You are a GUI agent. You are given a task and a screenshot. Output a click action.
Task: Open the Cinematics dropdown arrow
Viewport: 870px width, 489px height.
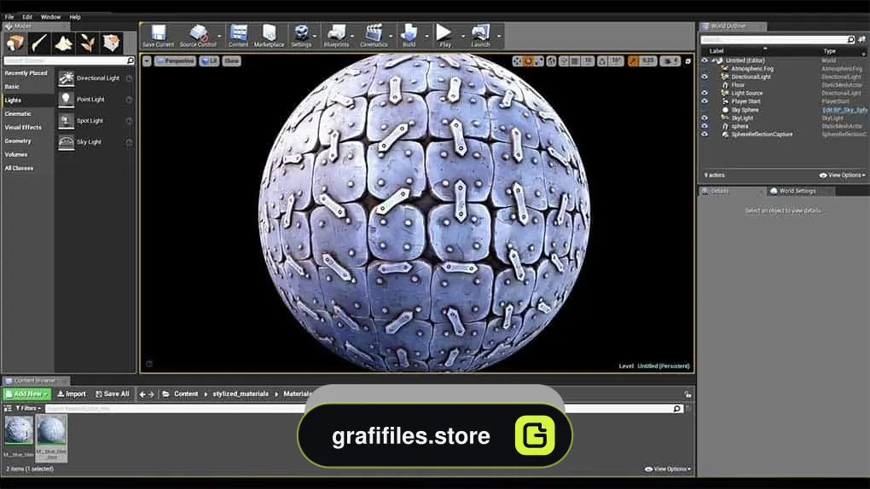[391, 37]
